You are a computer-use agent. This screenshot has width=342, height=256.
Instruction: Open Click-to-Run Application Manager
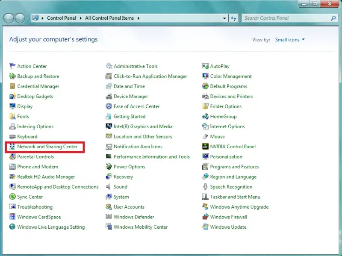tap(150, 77)
